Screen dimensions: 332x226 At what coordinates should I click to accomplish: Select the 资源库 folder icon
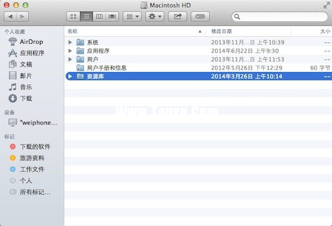pyautogui.click(x=80, y=76)
